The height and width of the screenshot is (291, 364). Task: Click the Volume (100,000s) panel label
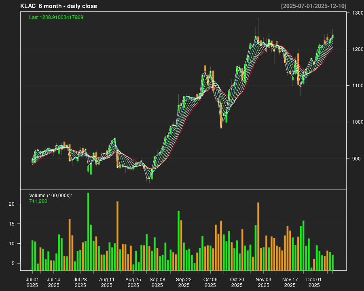[51, 196]
